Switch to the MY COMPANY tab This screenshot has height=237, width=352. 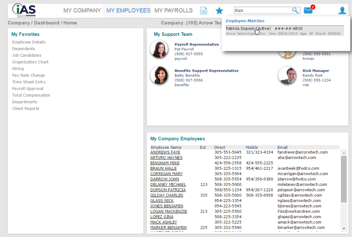(x=82, y=10)
